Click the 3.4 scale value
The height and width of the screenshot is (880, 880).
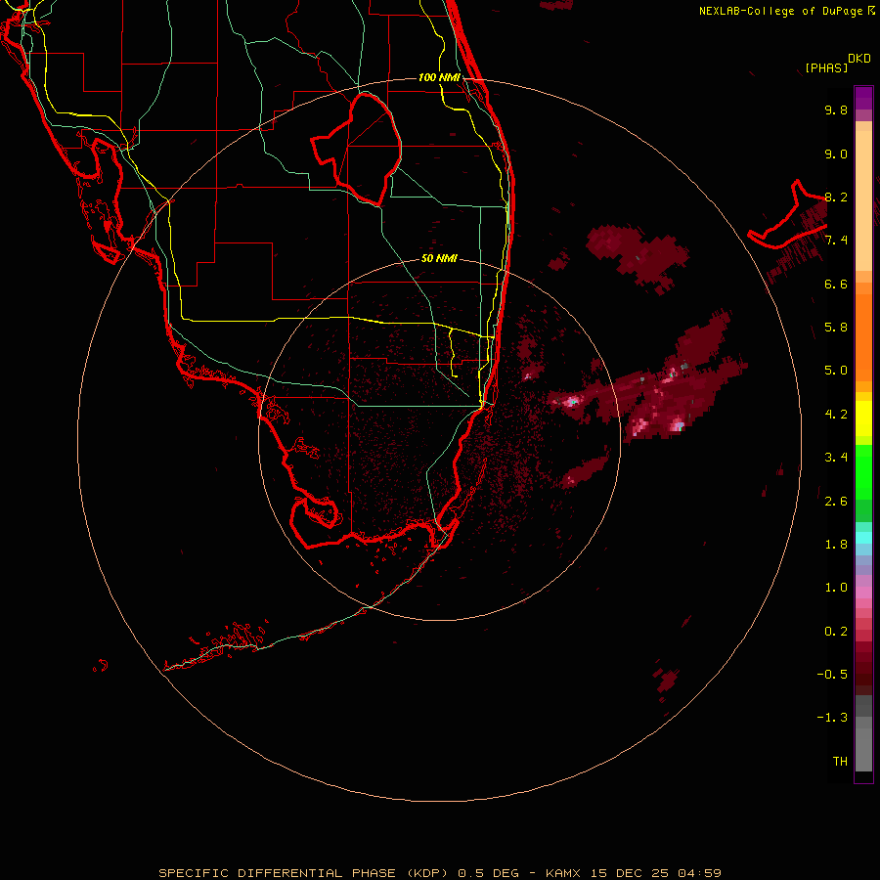[836, 458]
